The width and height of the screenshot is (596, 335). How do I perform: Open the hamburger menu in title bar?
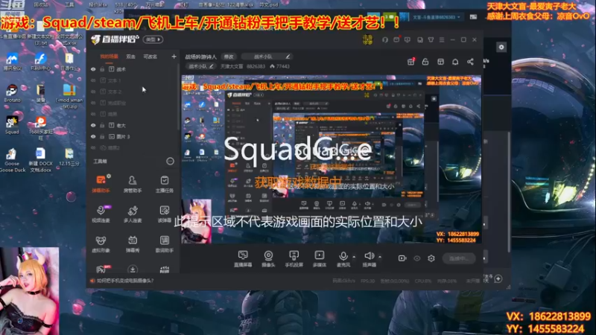click(442, 39)
